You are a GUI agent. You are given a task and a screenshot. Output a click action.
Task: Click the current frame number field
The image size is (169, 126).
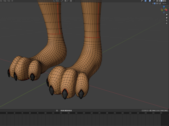tap(145, 111)
